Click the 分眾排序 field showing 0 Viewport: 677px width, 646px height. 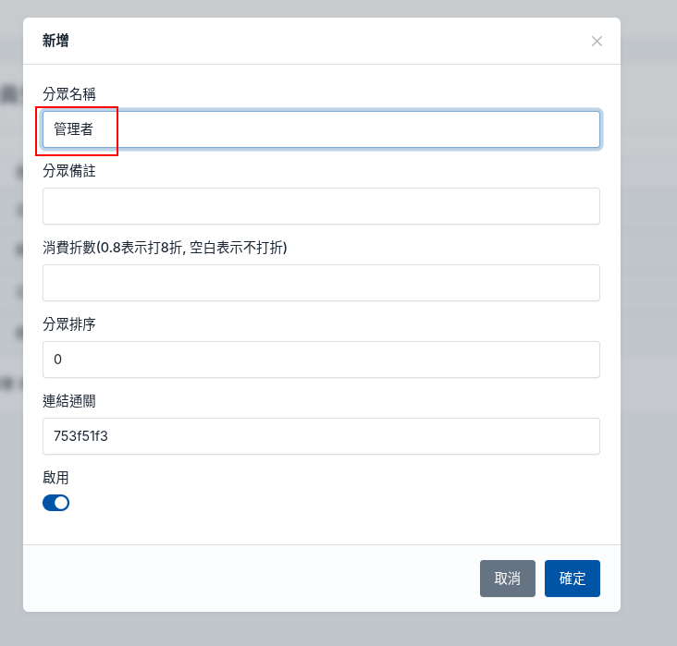(x=321, y=360)
